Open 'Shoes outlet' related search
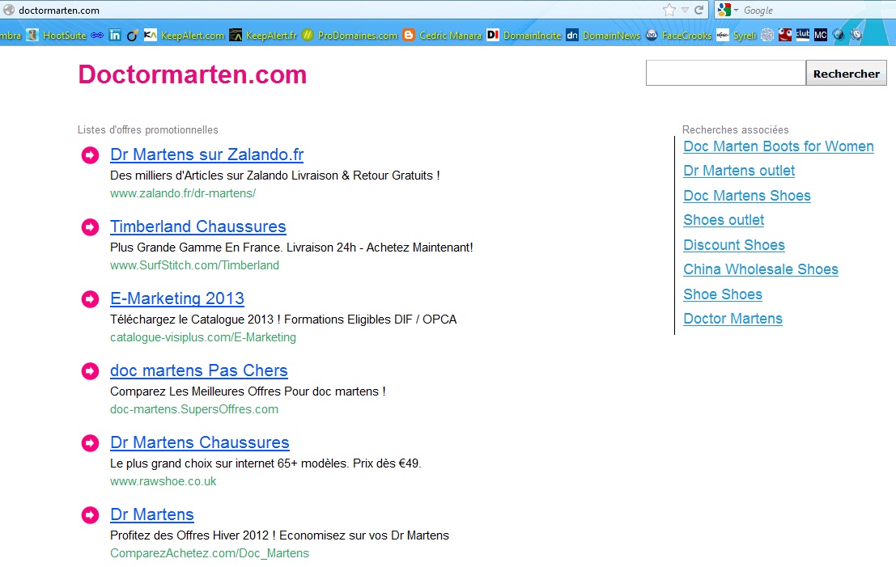This screenshot has width=896, height=567. click(724, 220)
